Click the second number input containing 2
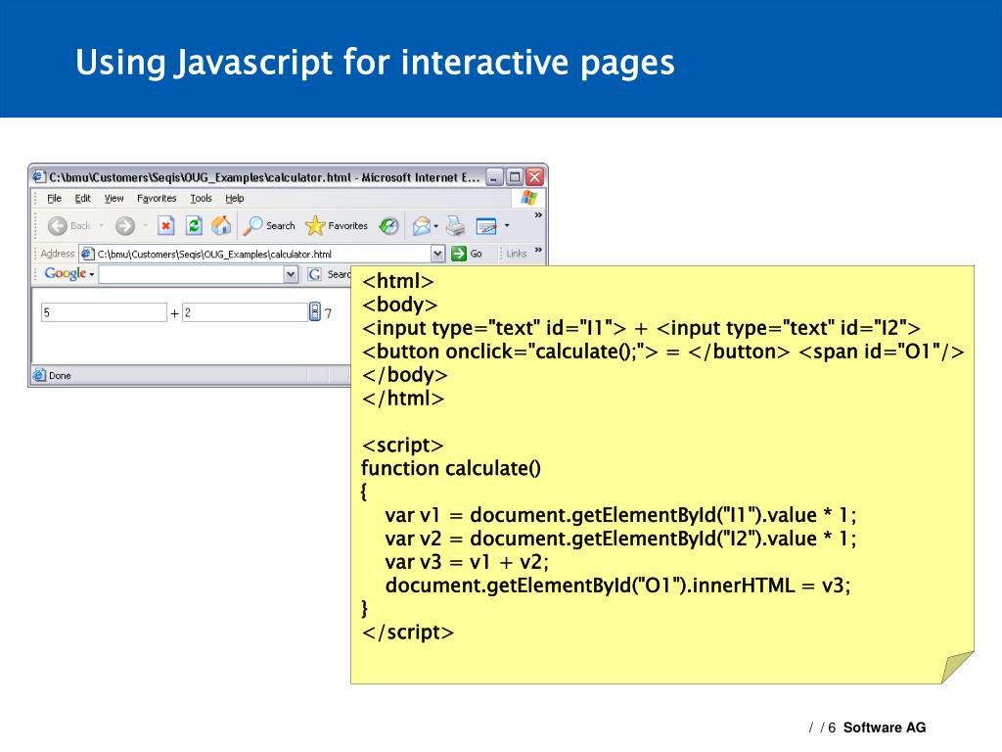 click(246, 312)
